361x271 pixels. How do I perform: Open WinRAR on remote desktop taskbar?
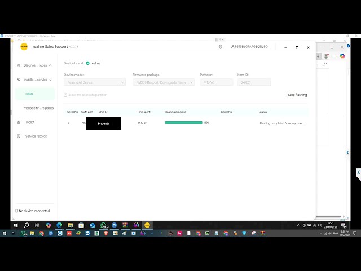coord(125,225)
